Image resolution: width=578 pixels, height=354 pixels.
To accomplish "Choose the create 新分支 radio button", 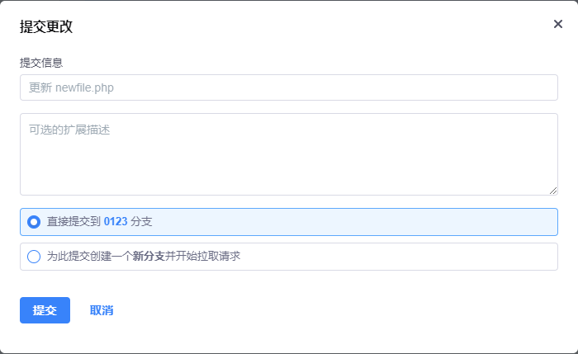I will pos(34,257).
